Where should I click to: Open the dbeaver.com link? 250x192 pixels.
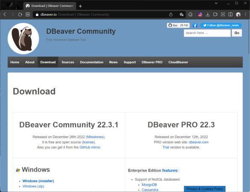tap(199, 142)
